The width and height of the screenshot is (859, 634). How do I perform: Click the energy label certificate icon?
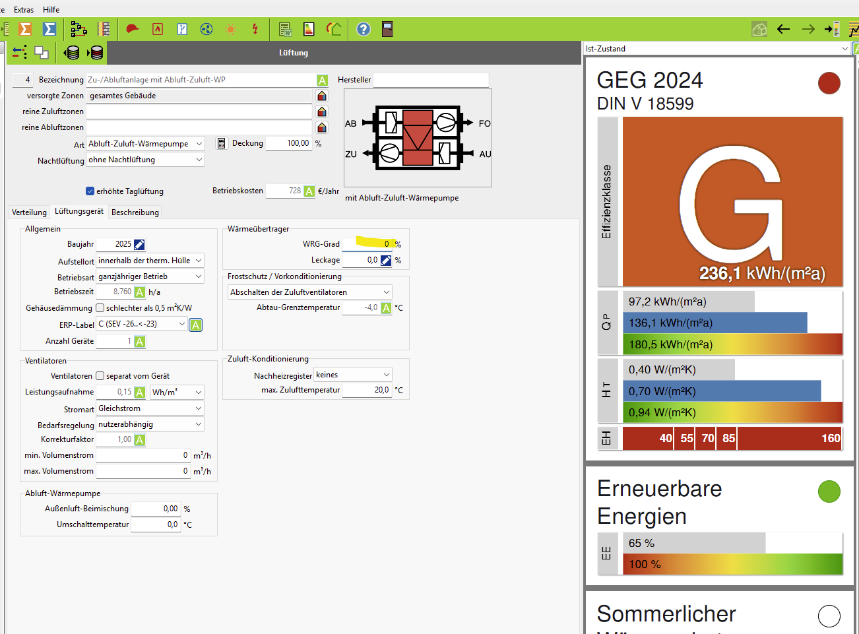(309, 29)
